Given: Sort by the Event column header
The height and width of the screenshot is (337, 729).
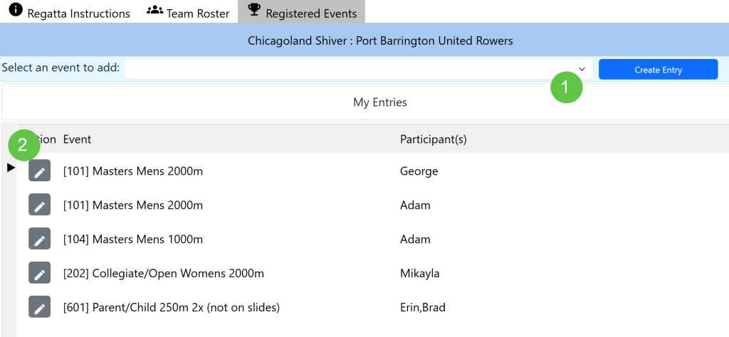Looking at the screenshot, I should coord(77,139).
